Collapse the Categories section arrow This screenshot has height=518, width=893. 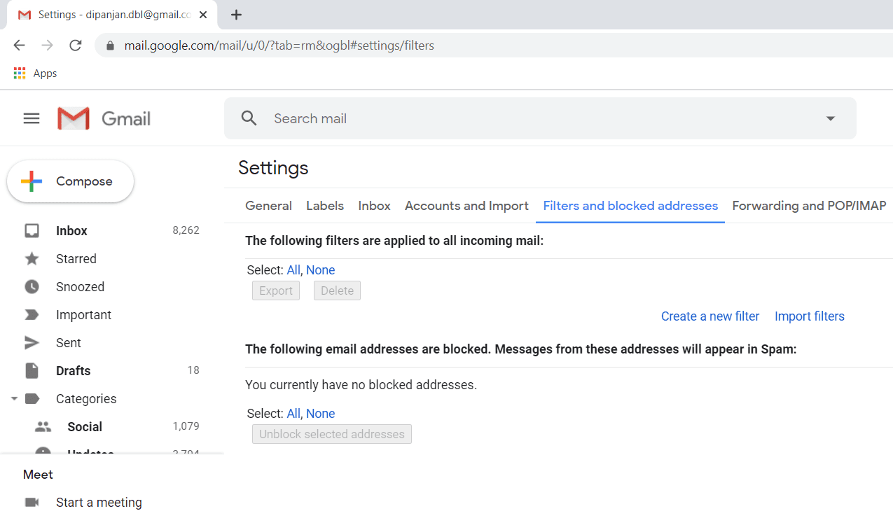coord(13,399)
